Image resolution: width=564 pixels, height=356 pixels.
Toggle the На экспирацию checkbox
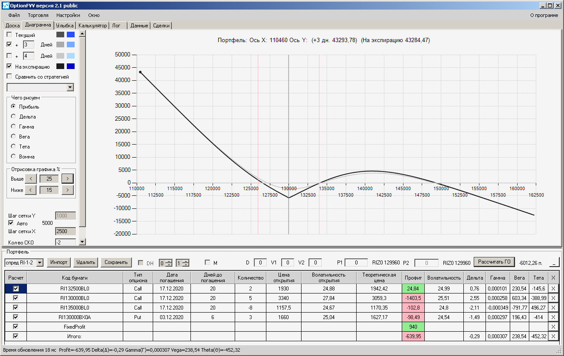[10, 66]
